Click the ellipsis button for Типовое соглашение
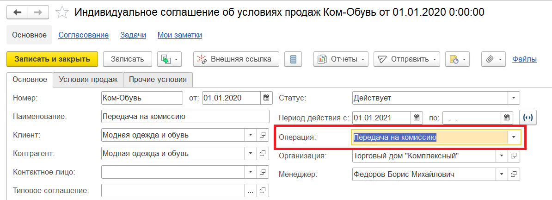This screenshot has height=200, width=552. 251,191
